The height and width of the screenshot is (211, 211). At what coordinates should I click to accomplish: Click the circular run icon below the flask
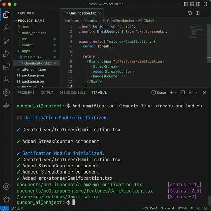click(x=6, y=92)
